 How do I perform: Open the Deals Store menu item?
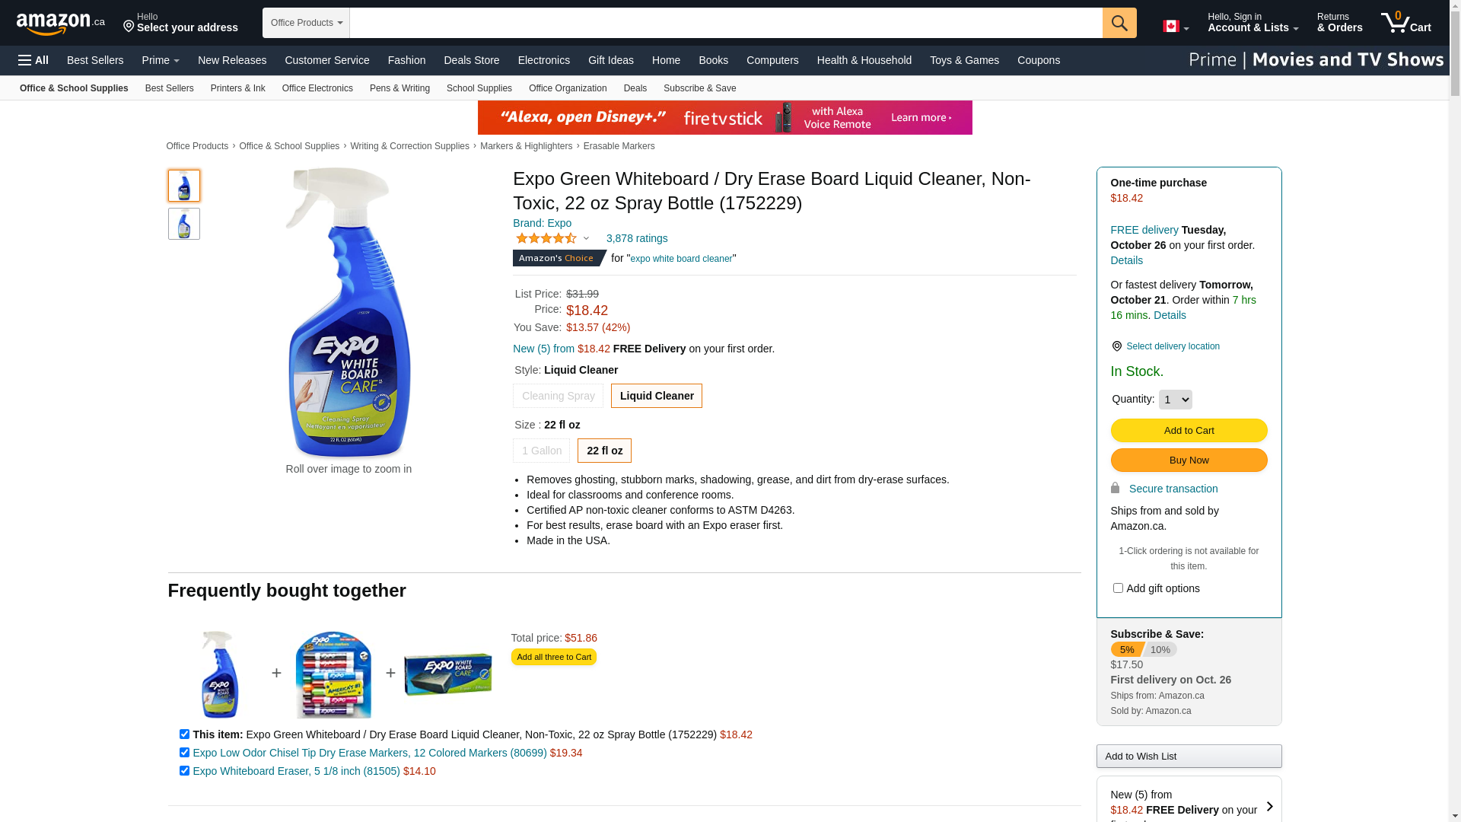coord(472,60)
